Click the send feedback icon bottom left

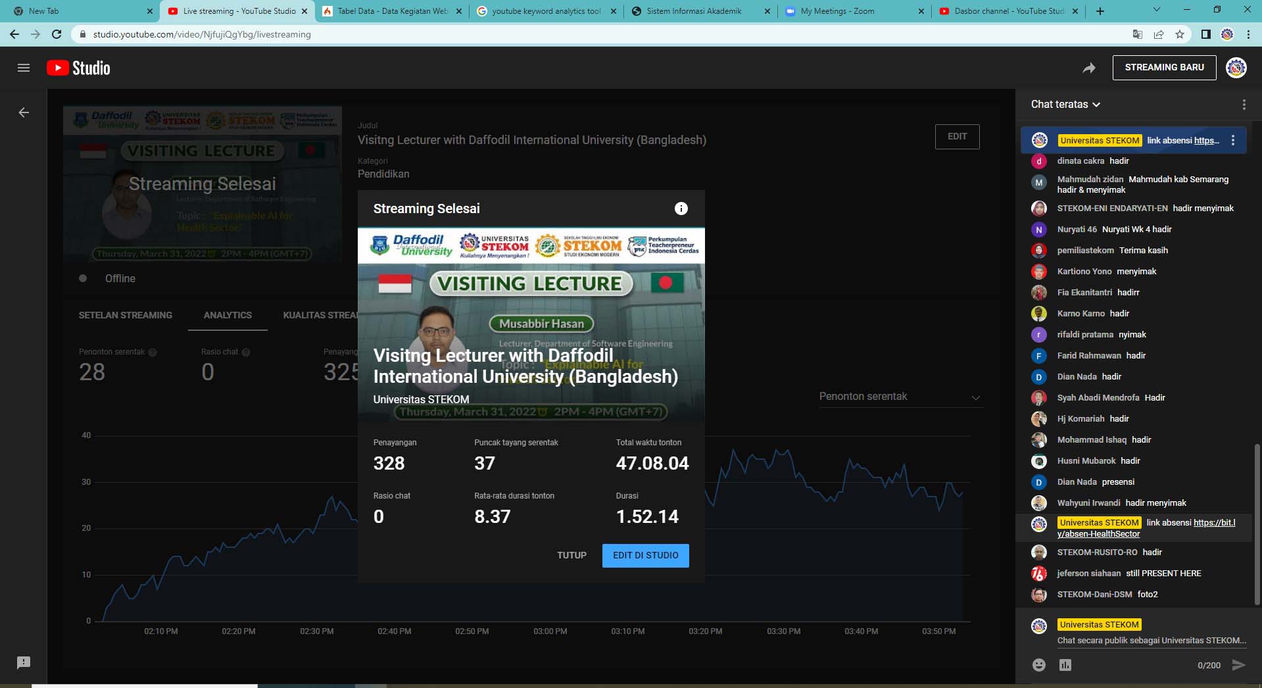(x=24, y=662)
